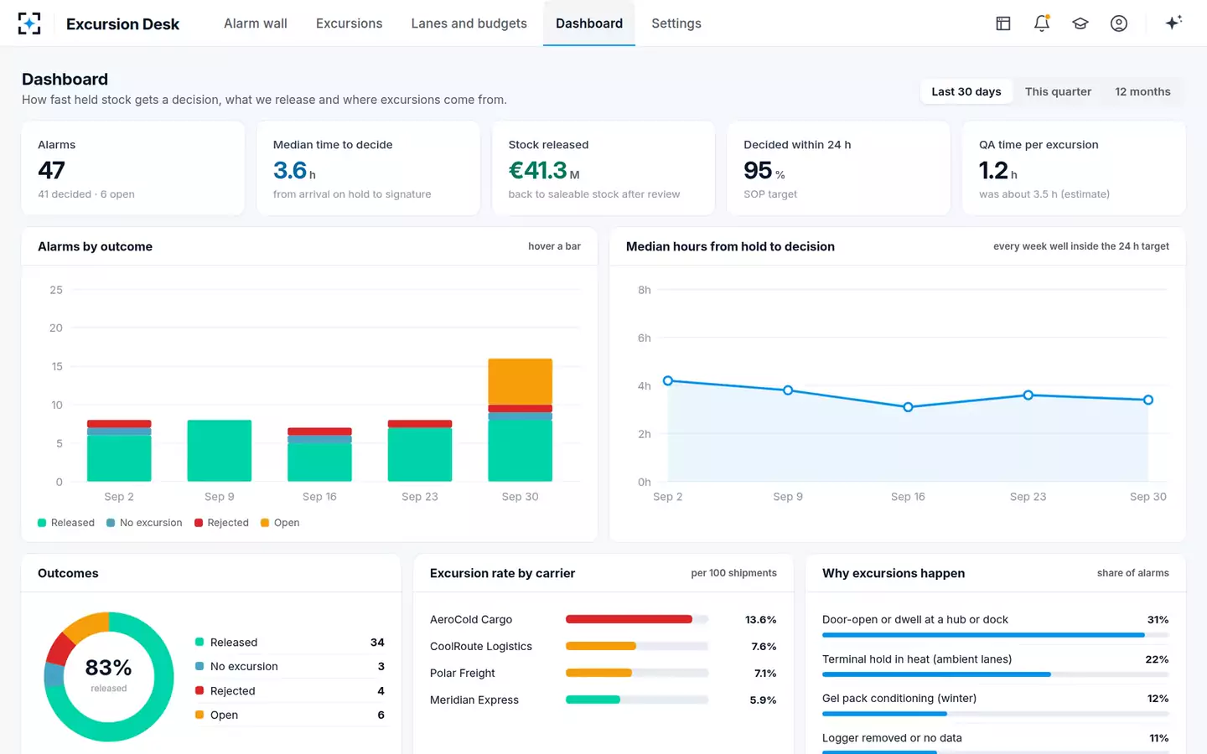Click the Polar Freight rate bar
Image resolution: width=1207 pixels, height=754 pixels.
(598, 674)
